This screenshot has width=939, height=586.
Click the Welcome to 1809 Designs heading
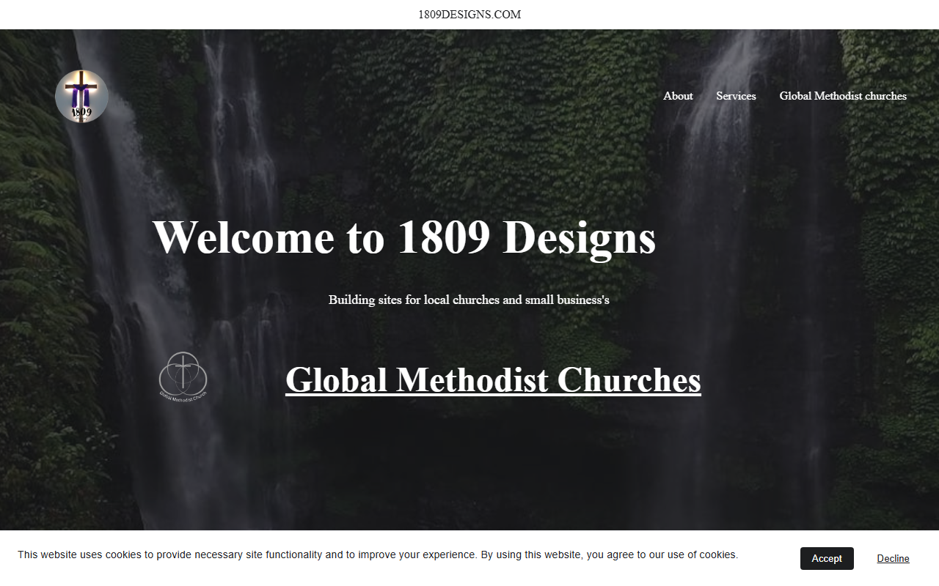click(404, 237)
